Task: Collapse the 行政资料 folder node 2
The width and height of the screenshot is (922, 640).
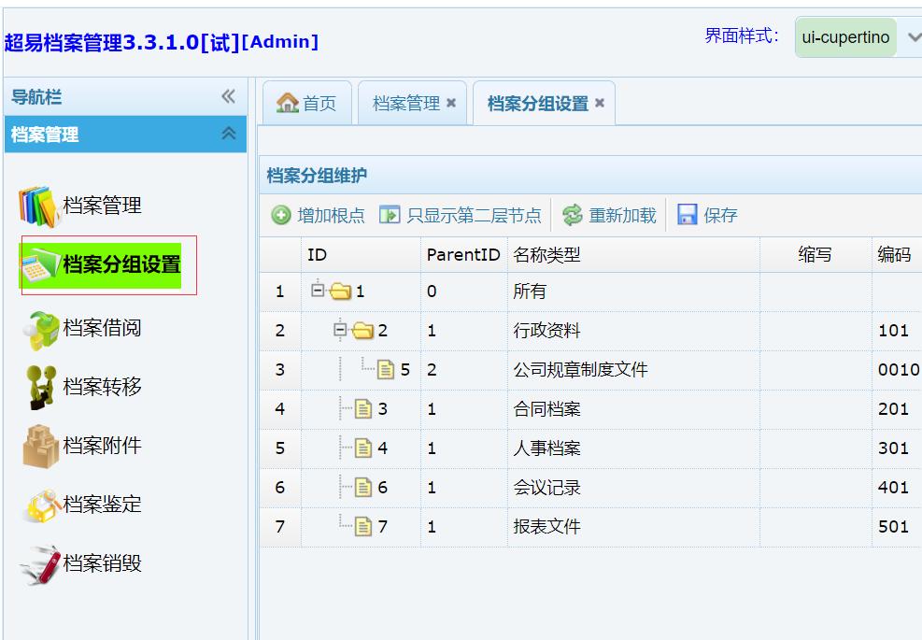Action: click(340, 331)
